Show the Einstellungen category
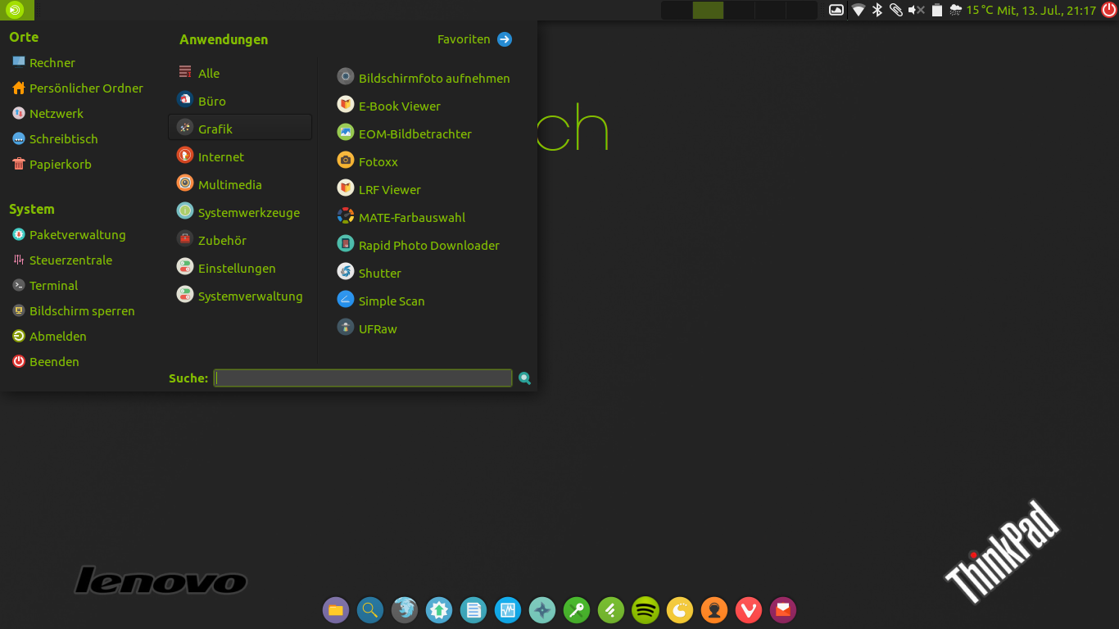1119x629 pixels. pos(240,268)
